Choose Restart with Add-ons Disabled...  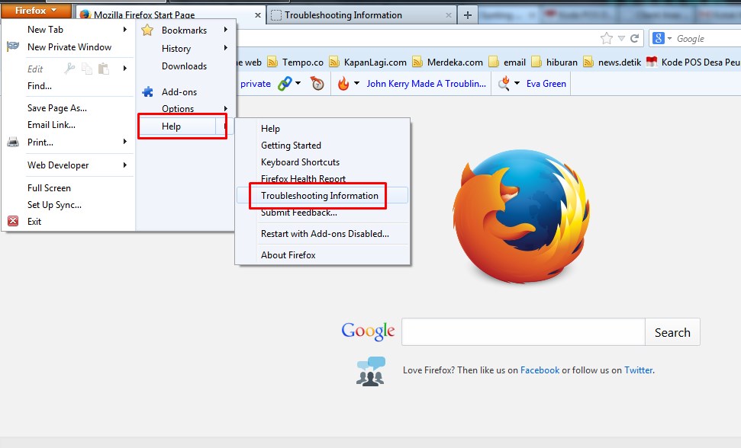(x=325, y=233)
